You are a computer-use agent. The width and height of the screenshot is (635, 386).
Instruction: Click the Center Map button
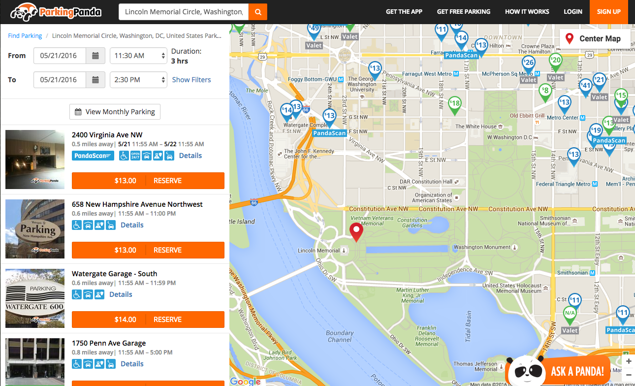point(595,38)
